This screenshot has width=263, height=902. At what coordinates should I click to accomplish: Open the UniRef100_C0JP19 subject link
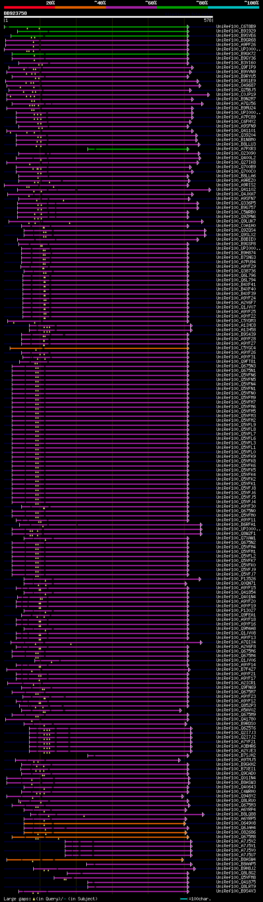click(236, 95)
